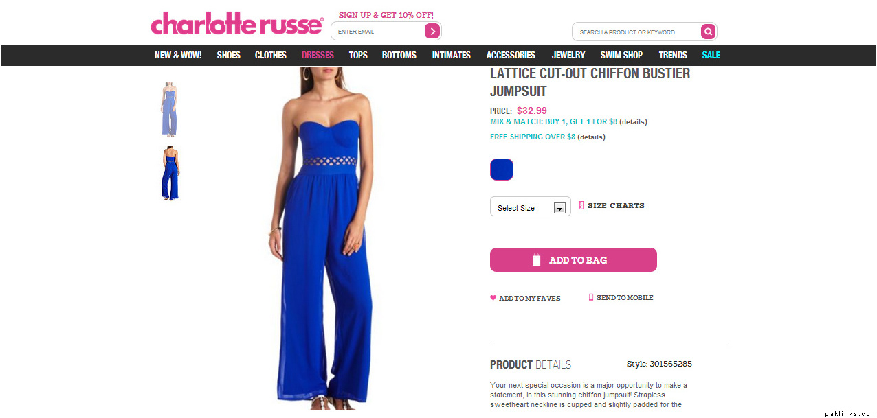Open the Shoes menu
877x418 pixels.
(x=229, y=55)
